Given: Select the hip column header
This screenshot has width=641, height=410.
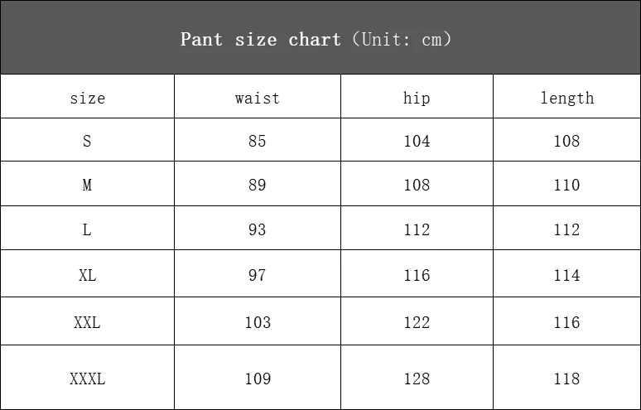Looking at the screenshot, I should click(x=417, y=96).
